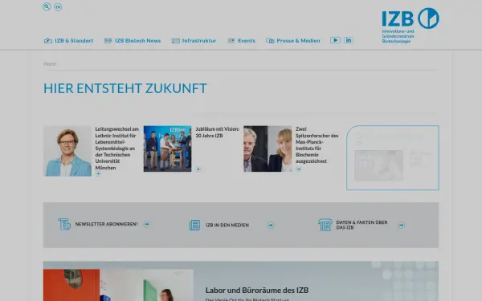The height and width of the screenshot is (301, 482).
Task: Open the Presse & Medien menu
Action: (298, 41)
